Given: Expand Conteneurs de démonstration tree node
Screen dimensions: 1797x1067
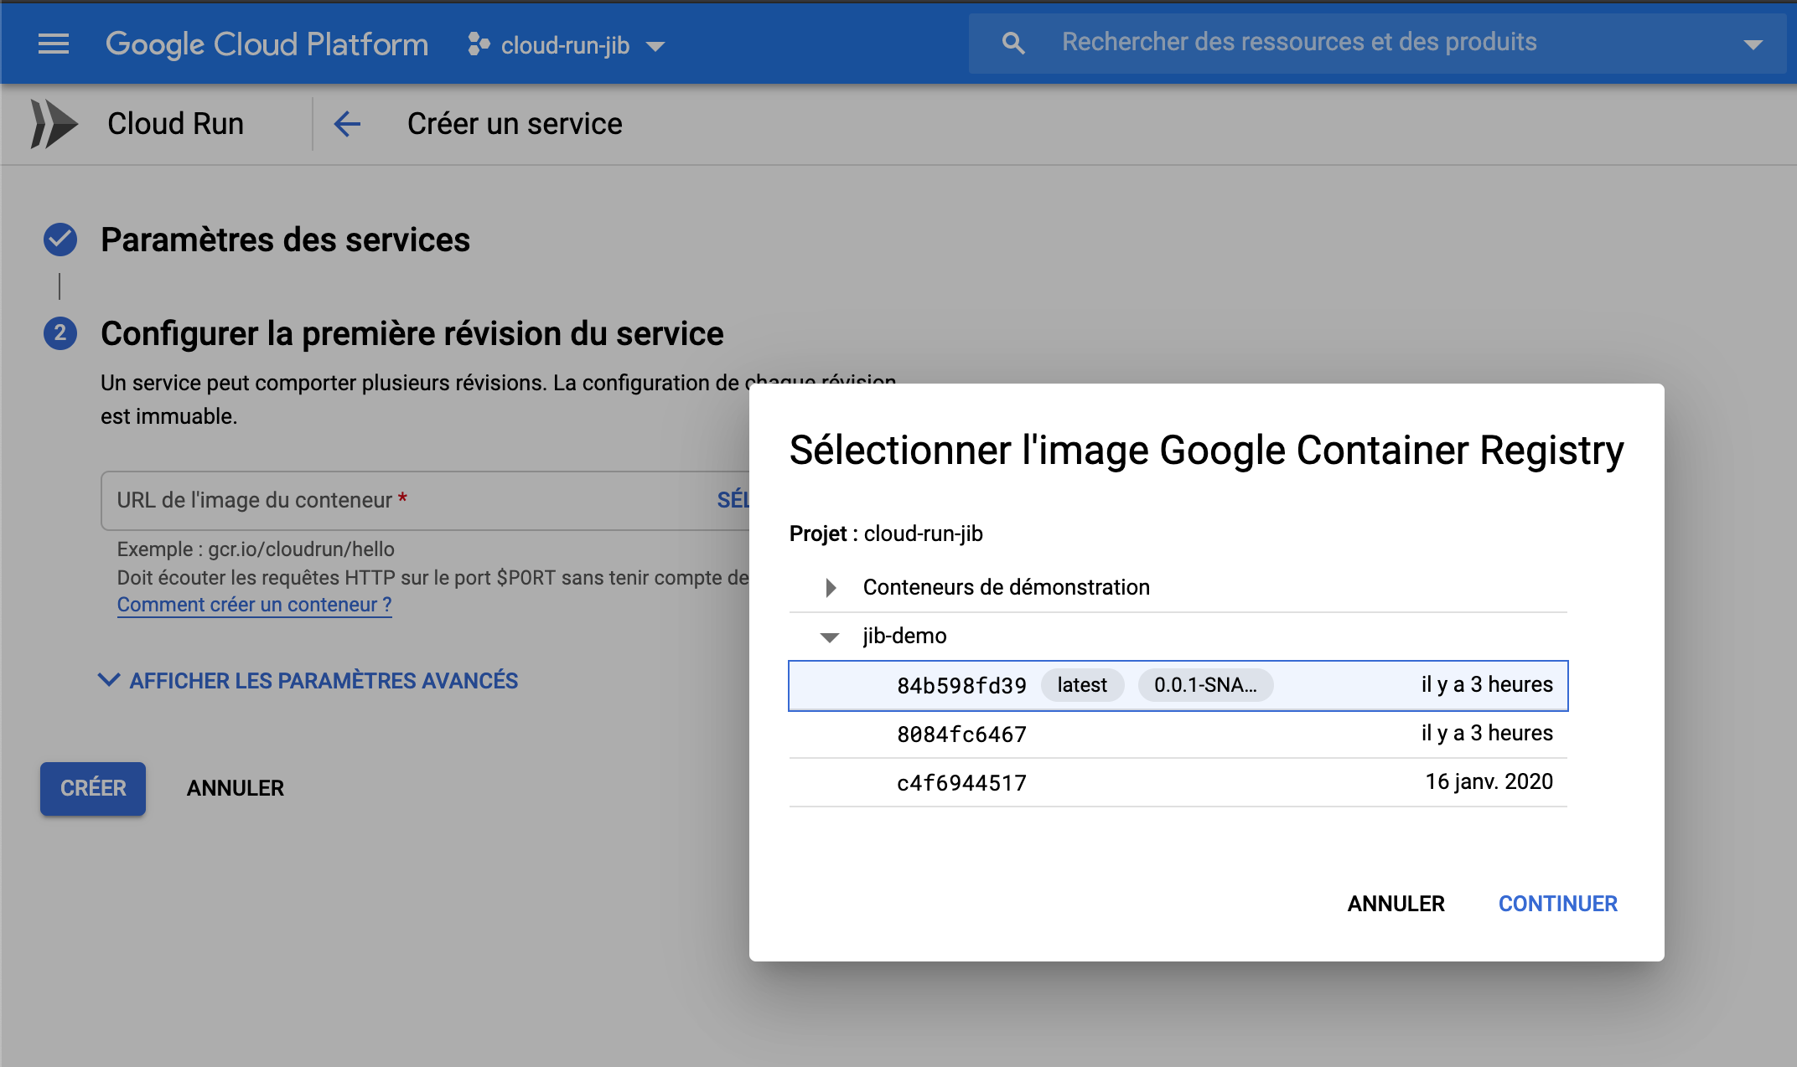Looking at the screenshot, I should coord(831,588).
